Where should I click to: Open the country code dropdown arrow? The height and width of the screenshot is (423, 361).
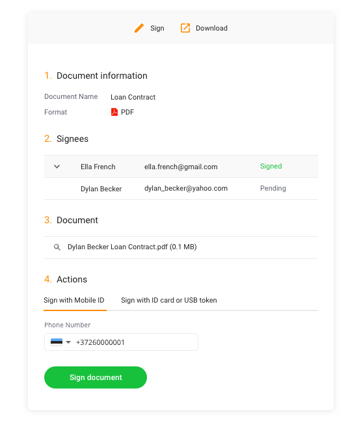point(68,342)
